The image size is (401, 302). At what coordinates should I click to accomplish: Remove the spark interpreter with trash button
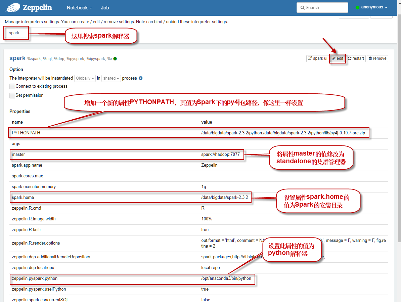point(377,58)
